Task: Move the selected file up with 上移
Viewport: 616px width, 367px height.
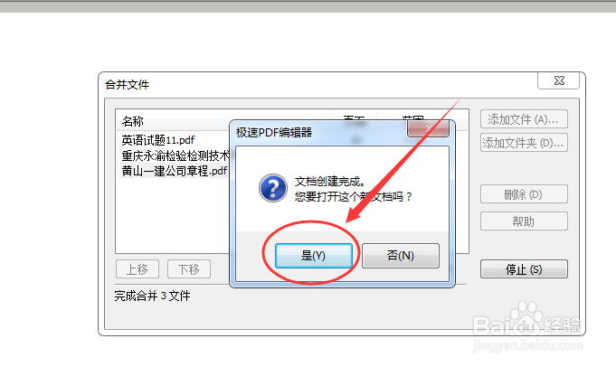Action: (137, 269)
